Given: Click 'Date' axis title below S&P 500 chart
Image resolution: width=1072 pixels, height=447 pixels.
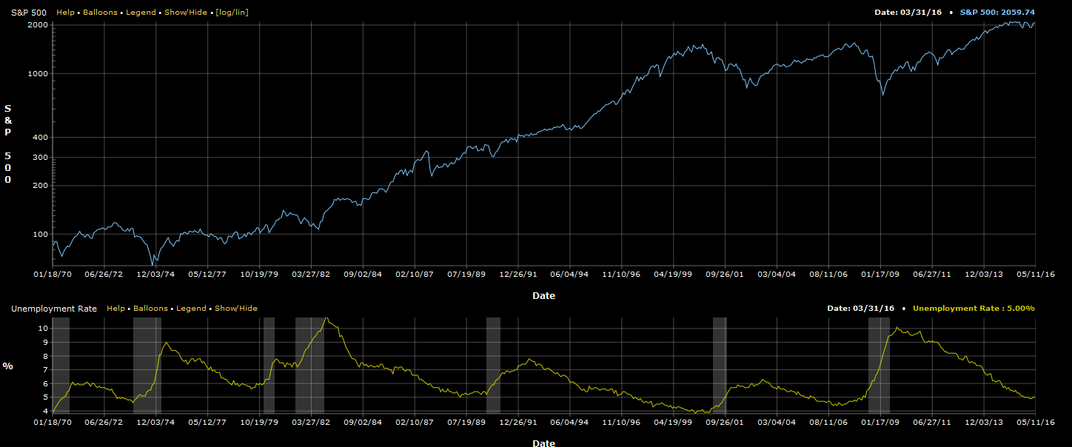Looking at the screenshot, I should [x=543, y=295].
